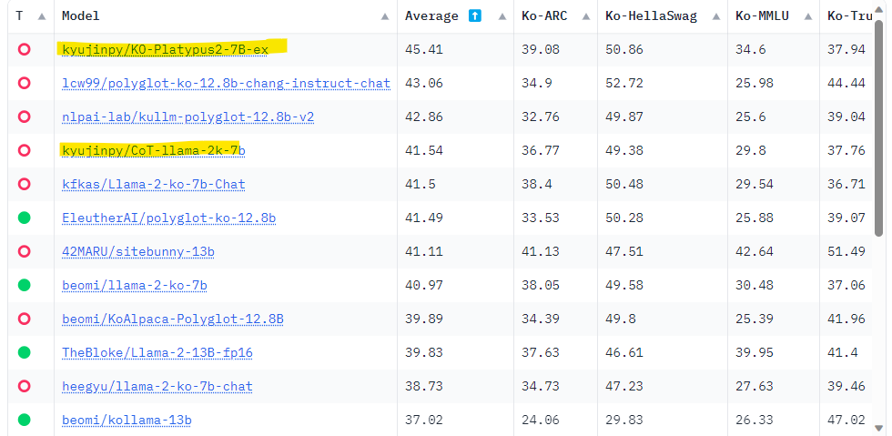
Task: Select the Ko-ARC value 37.63
Action: point(541,352)
